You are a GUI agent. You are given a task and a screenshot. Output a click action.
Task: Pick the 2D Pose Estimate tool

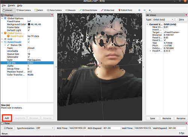pyautogui.click(x=88, y=10)
